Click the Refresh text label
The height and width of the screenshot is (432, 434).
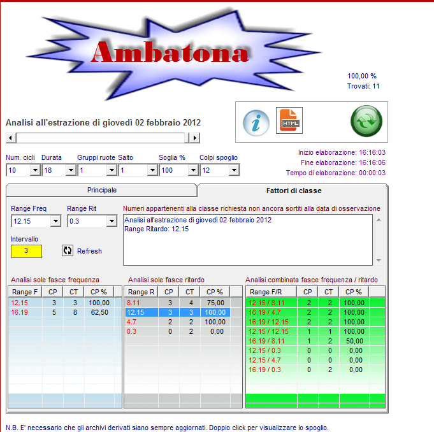click(x=89, y=251)
